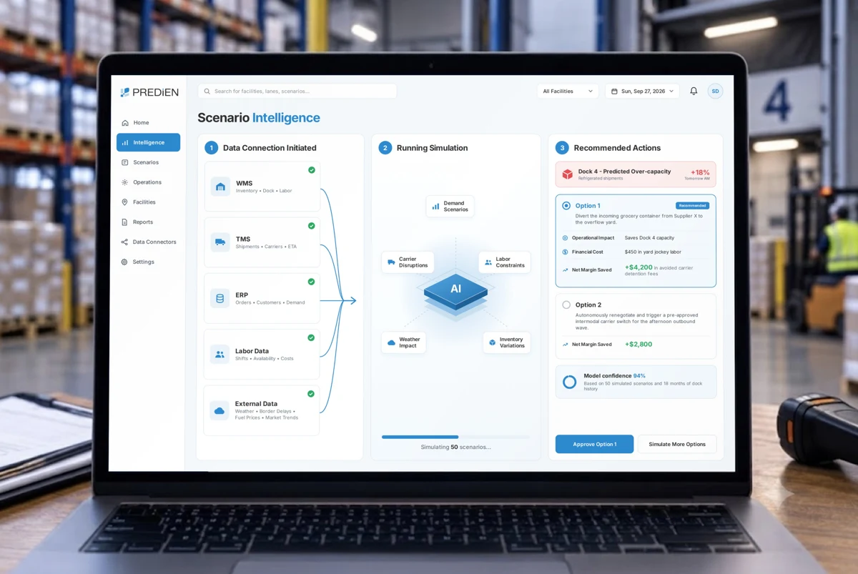858x574 pixels.
Task: Click the Model confidence 94% text
Action: click(x=614, y=376)
